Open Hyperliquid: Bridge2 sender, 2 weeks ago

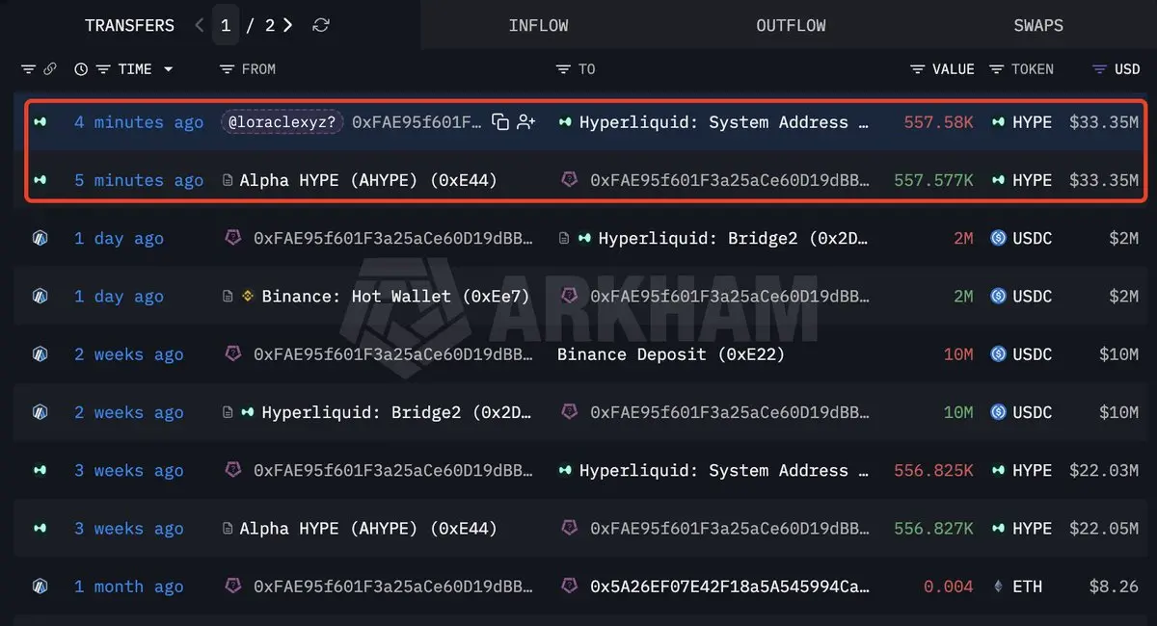tap(396, 412)
